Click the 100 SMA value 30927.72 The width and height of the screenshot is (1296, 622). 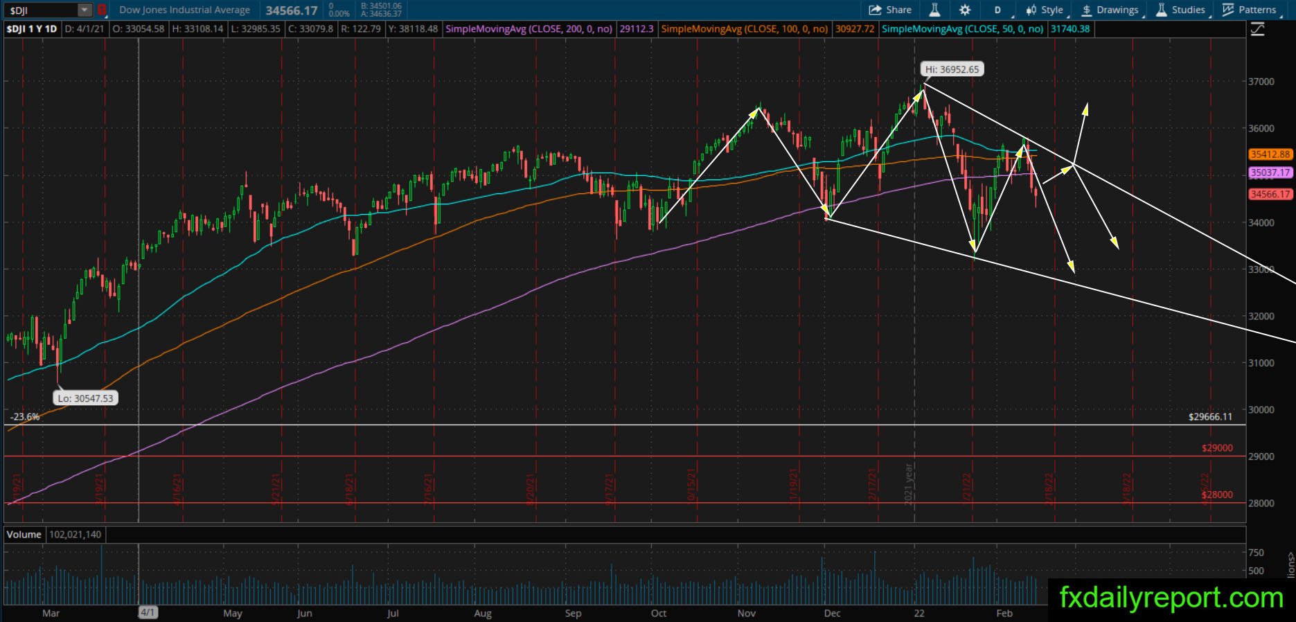tap(855, 29)
